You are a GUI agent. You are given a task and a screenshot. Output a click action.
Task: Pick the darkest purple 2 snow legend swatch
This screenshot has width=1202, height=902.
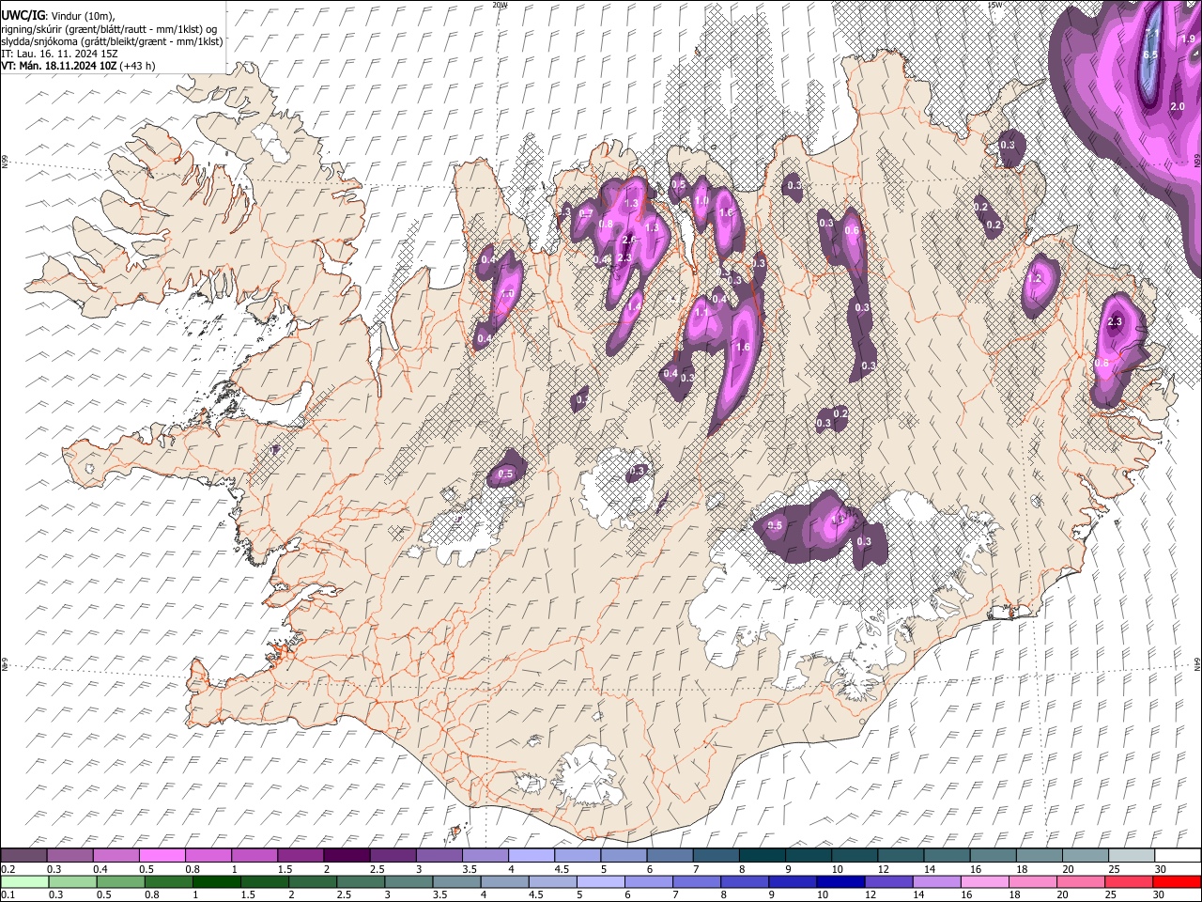pyautogui.click(x=347, y=856)
